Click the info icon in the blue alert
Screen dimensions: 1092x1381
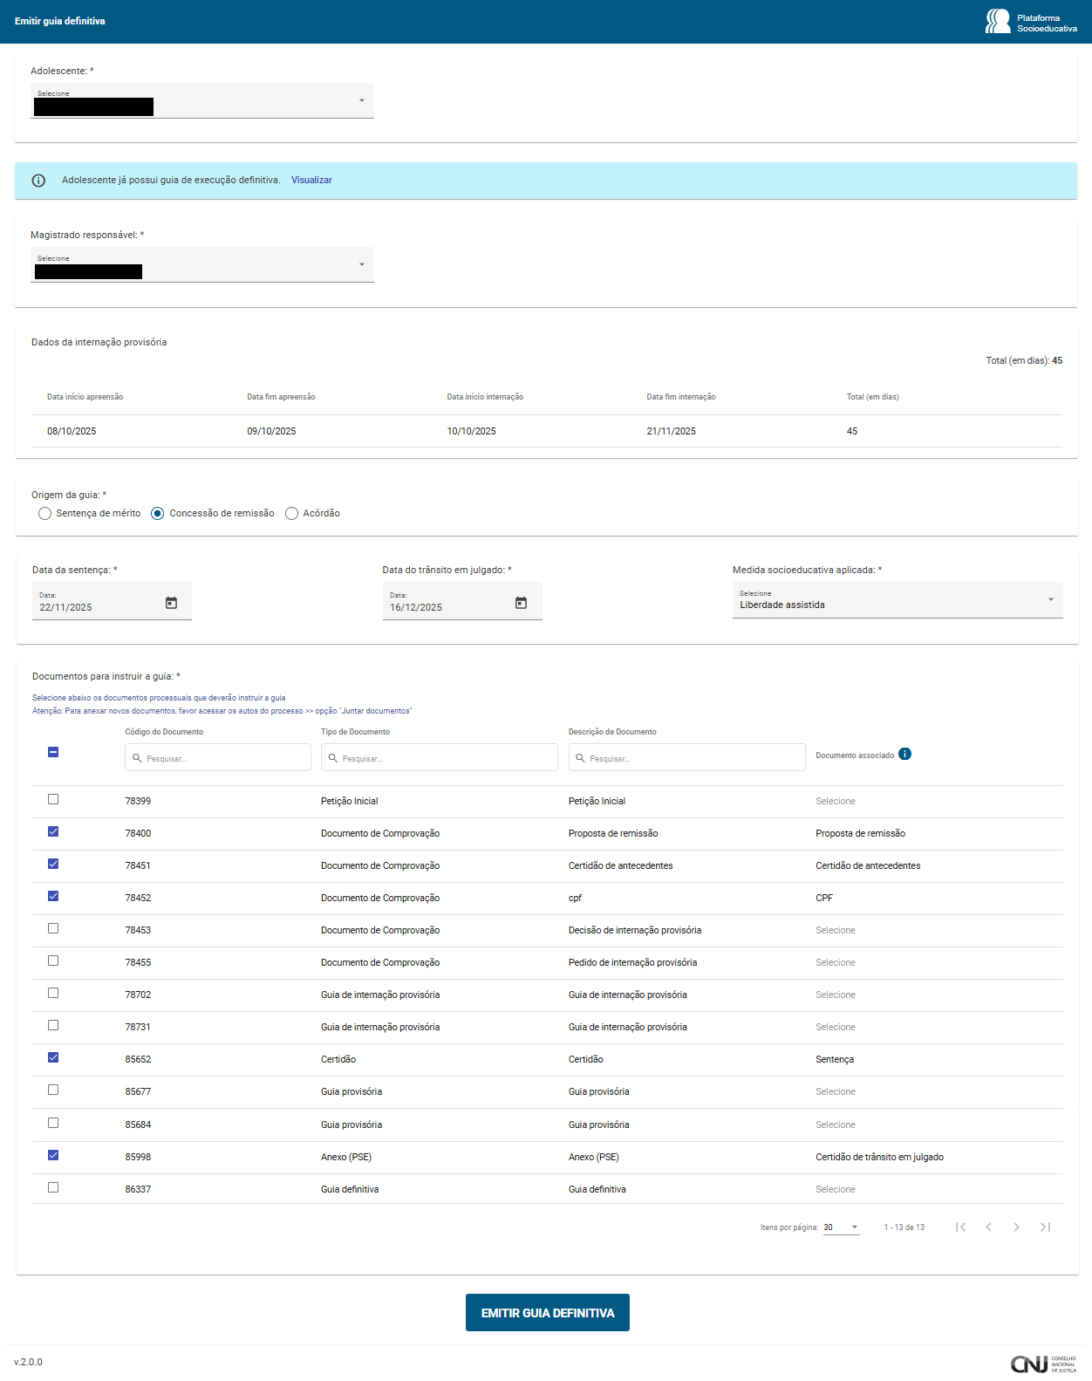(x=38, y=181)
